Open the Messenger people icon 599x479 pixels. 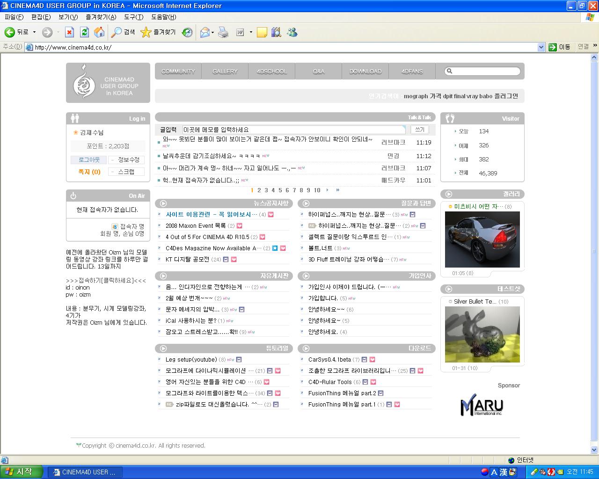pos(292,32)
